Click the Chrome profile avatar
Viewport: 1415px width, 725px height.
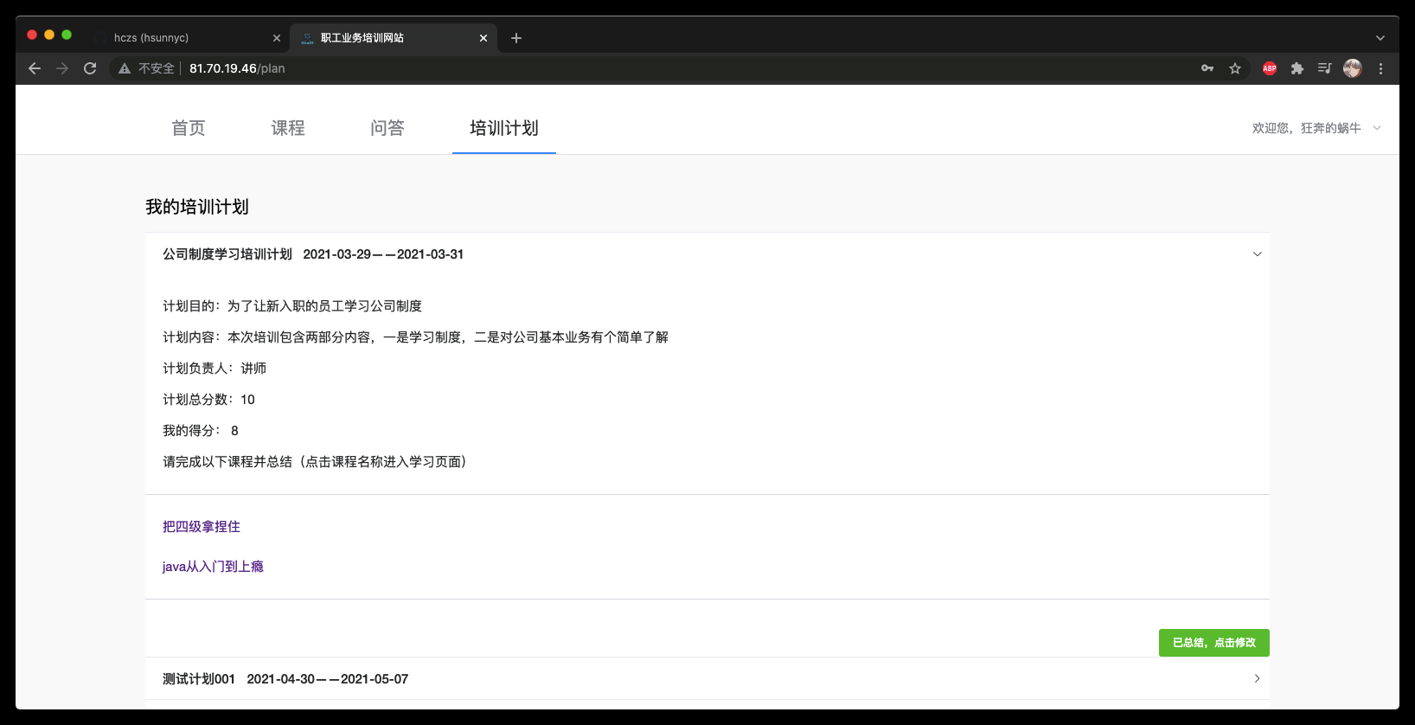[1353, 68]
